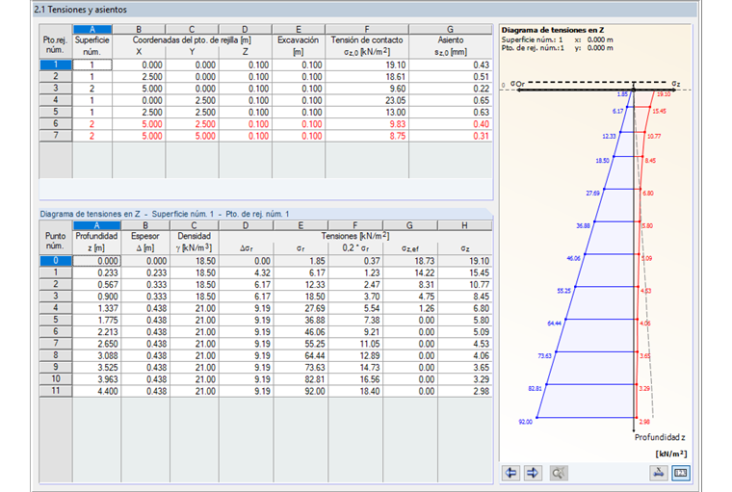This screenshot has width=732, height=492.
Task: Click the greyed-out zoom reset magnifier icon
Action: pos(559,473)
